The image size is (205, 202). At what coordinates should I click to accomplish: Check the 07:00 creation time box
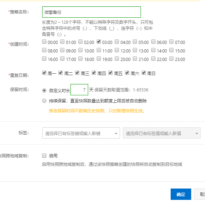[x=171, y=41]
